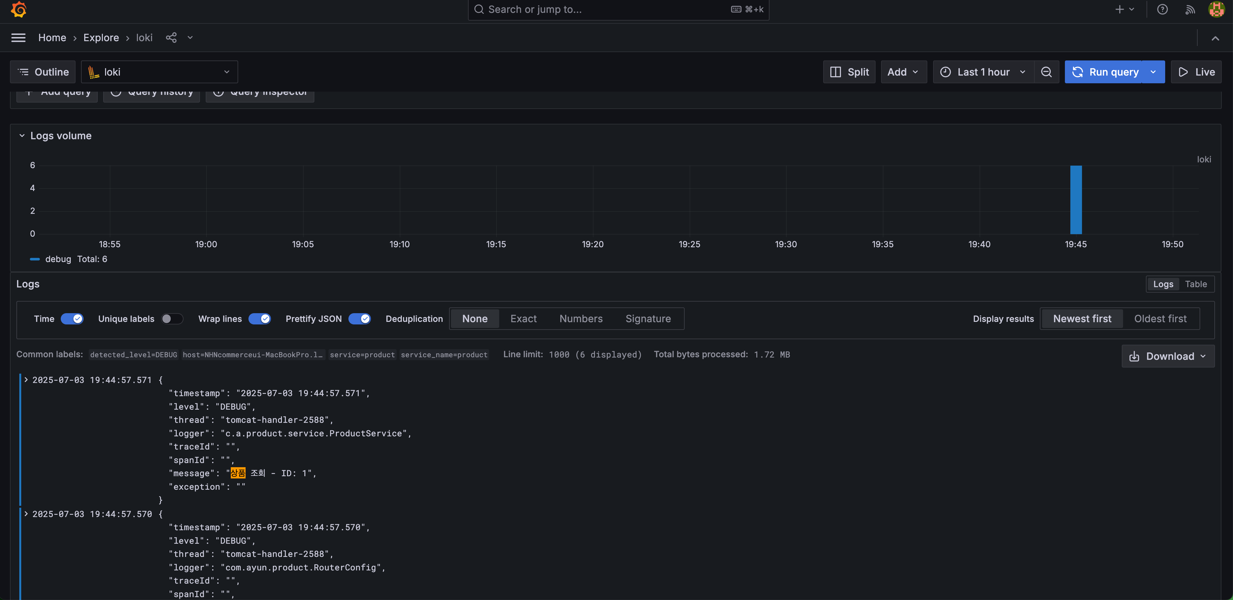The image size is (1233, 600).
Task: Expand log row 19:44:57.571
Action: [x=26, y=379]
